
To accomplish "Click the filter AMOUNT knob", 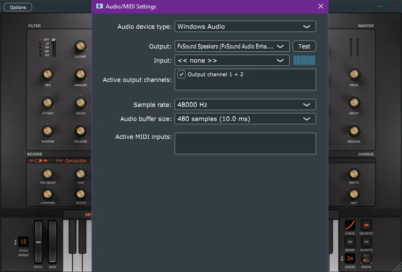I will [x=81, y=74].
